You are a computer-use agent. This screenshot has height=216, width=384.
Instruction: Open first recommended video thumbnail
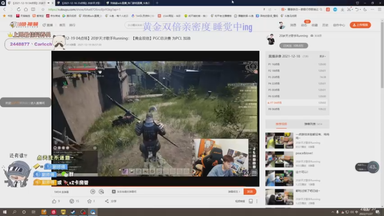point(279,141)
